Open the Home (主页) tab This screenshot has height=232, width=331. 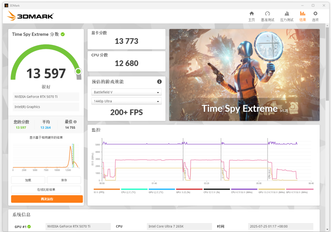(251, 17)
